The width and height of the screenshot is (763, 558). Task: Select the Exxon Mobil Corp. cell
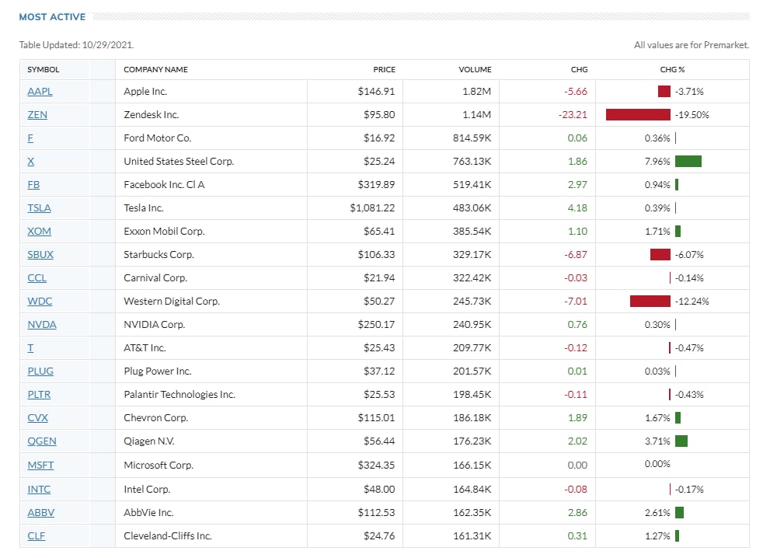tap(211, 232)
